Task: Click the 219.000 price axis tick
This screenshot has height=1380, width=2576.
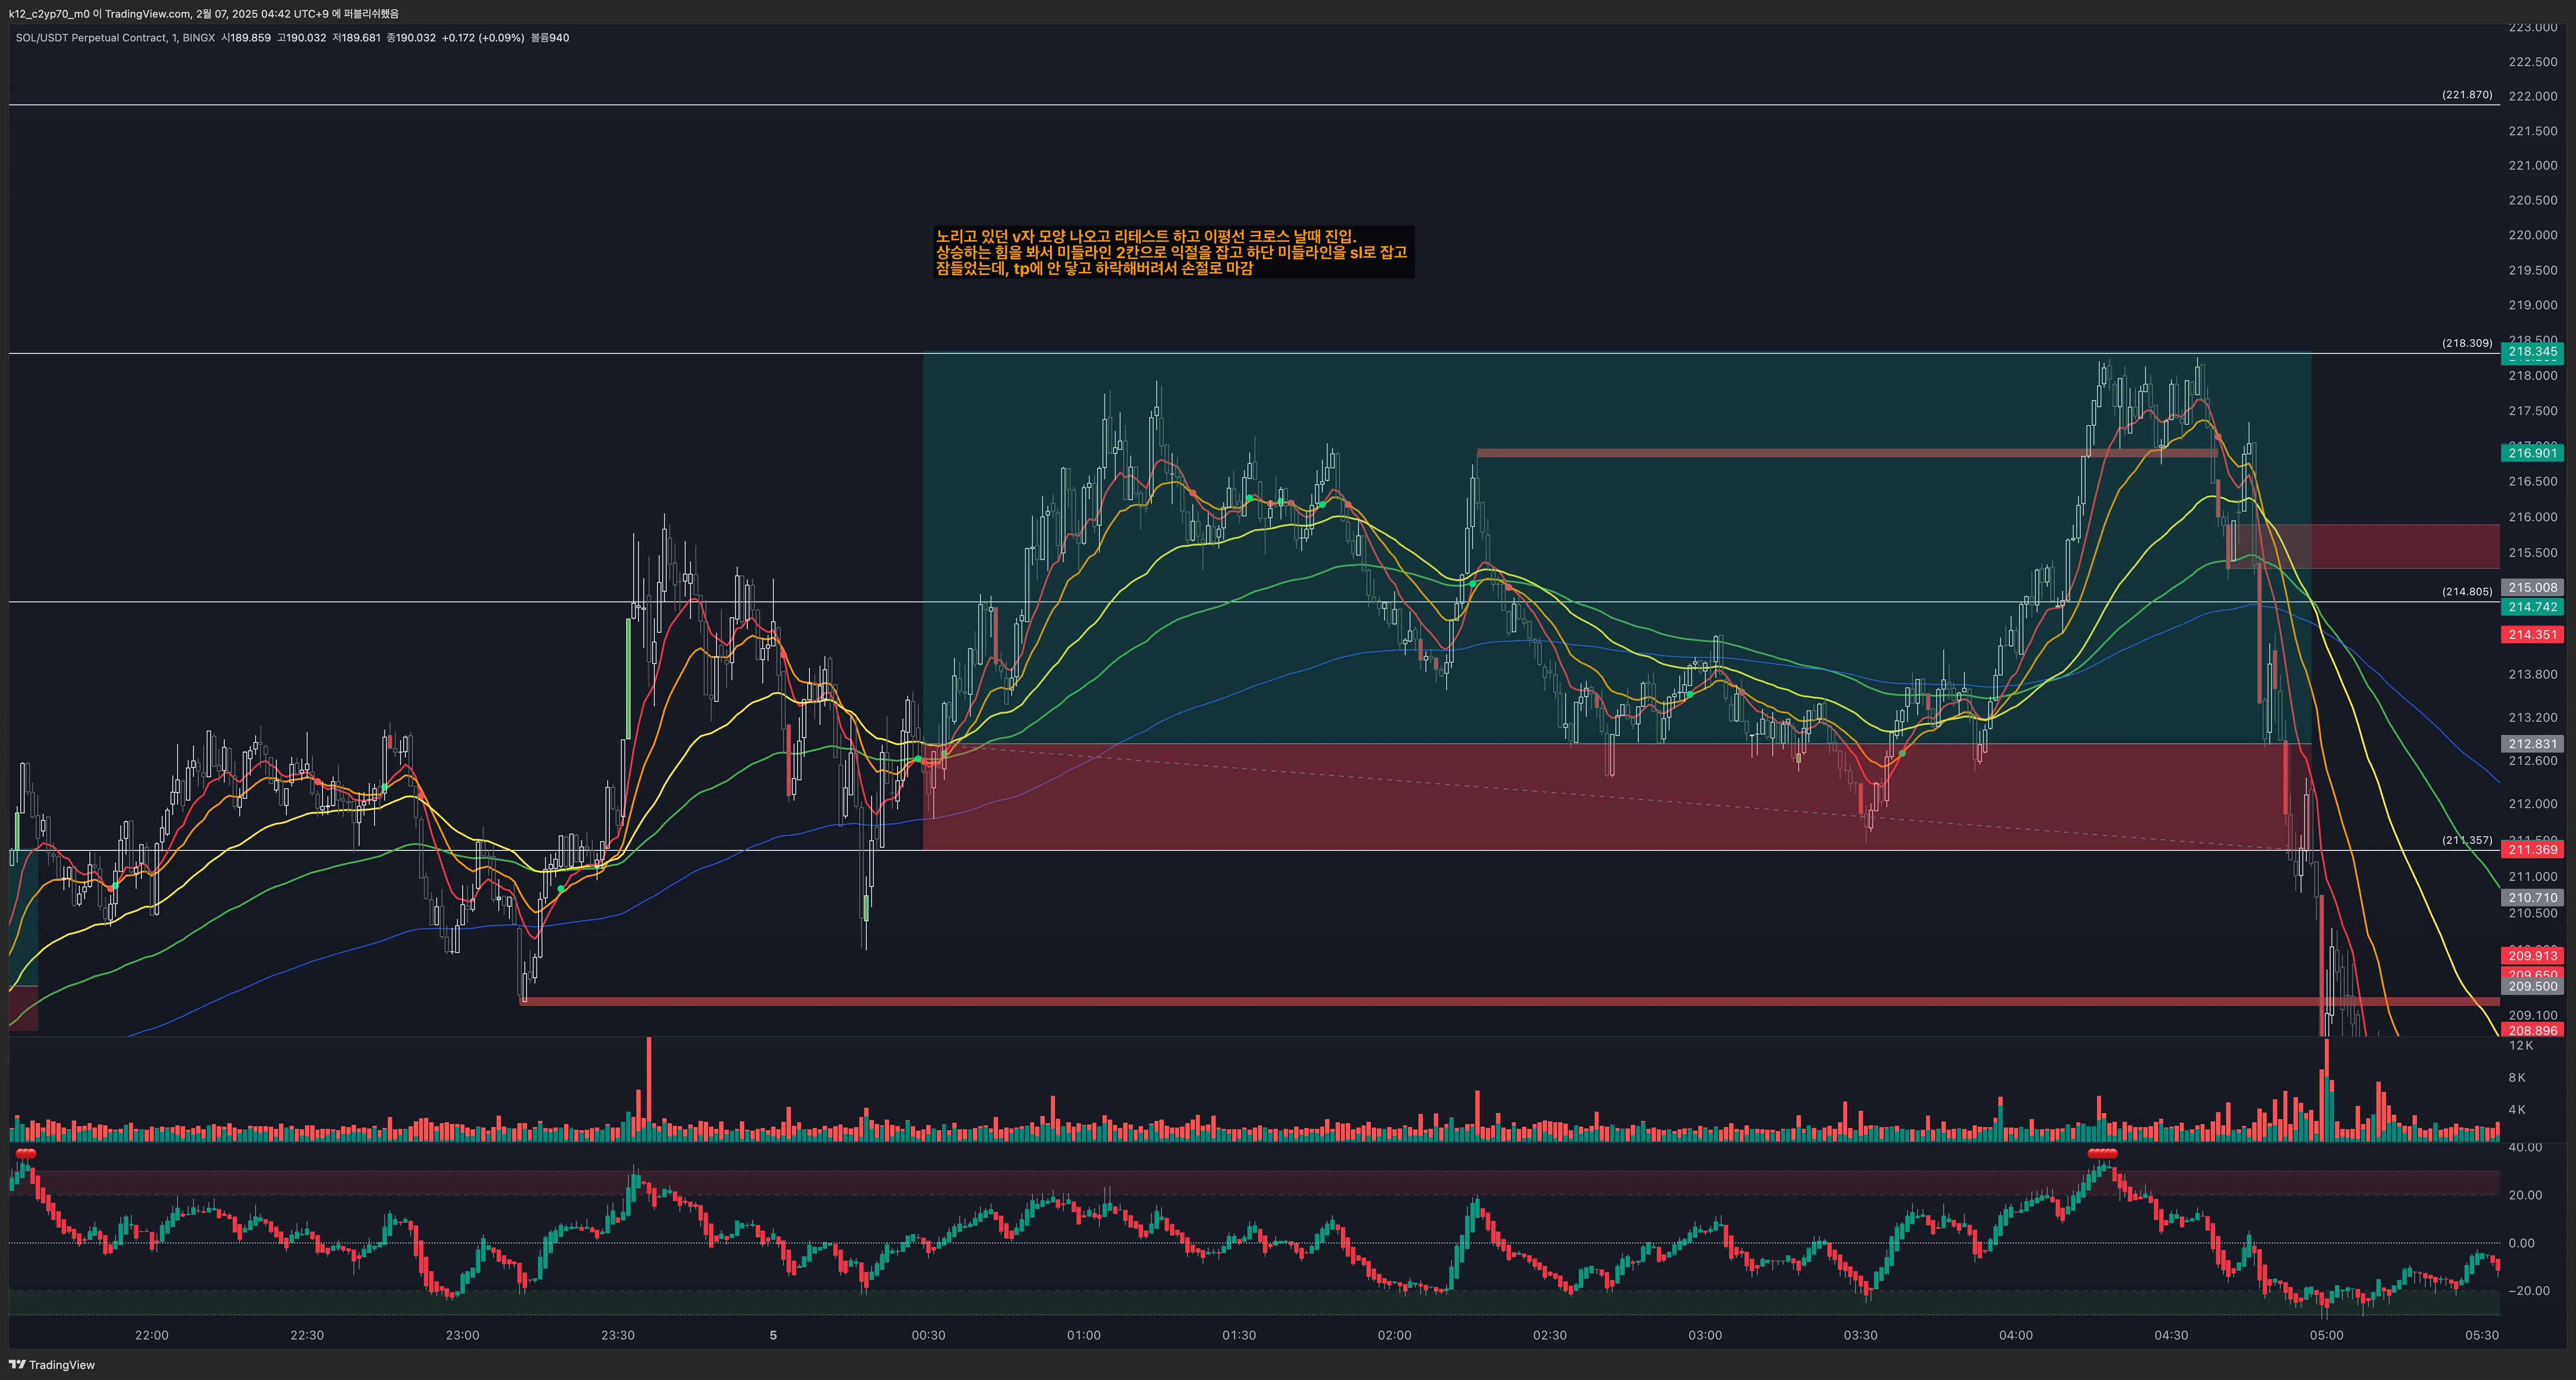Action: (x=2532, y=306)
